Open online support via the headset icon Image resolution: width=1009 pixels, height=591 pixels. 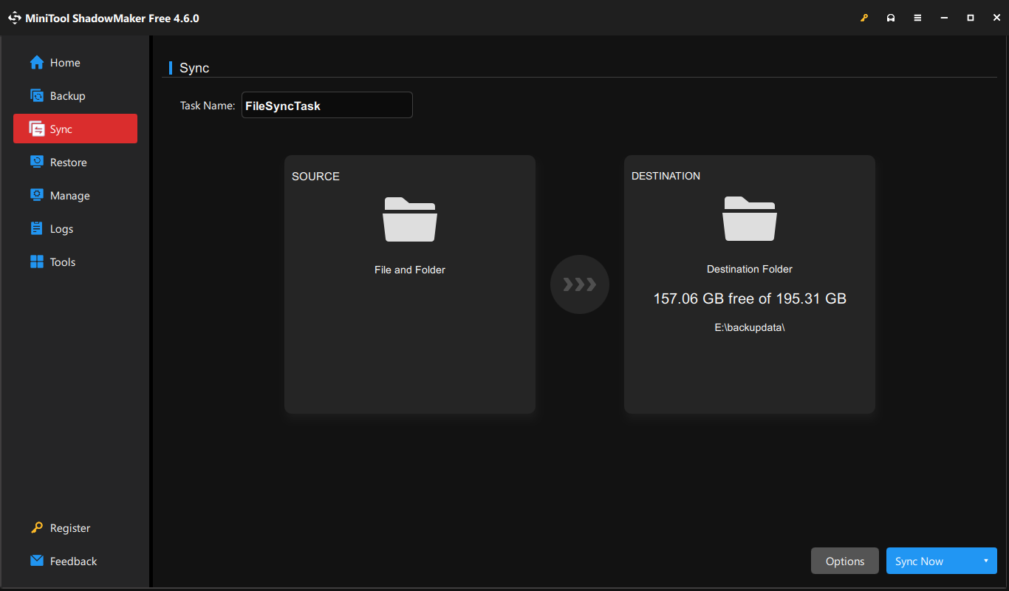(x=891, y=17)
